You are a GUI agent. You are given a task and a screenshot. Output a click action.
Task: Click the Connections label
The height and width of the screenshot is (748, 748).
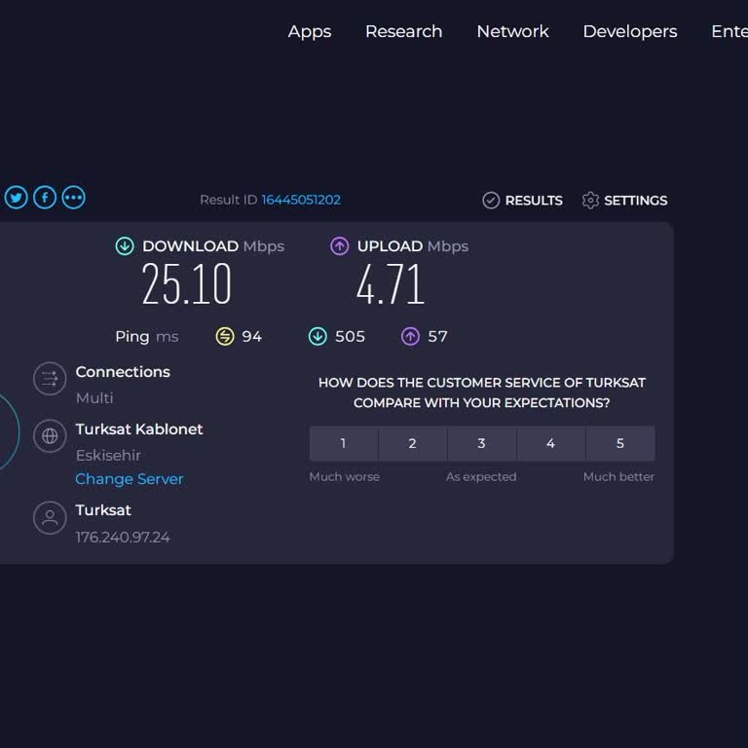(123, 372)
